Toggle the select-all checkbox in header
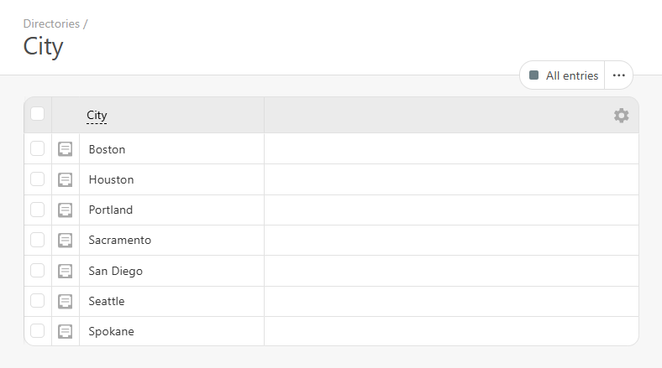Viewport: 662px width, 368px height. 38,114
